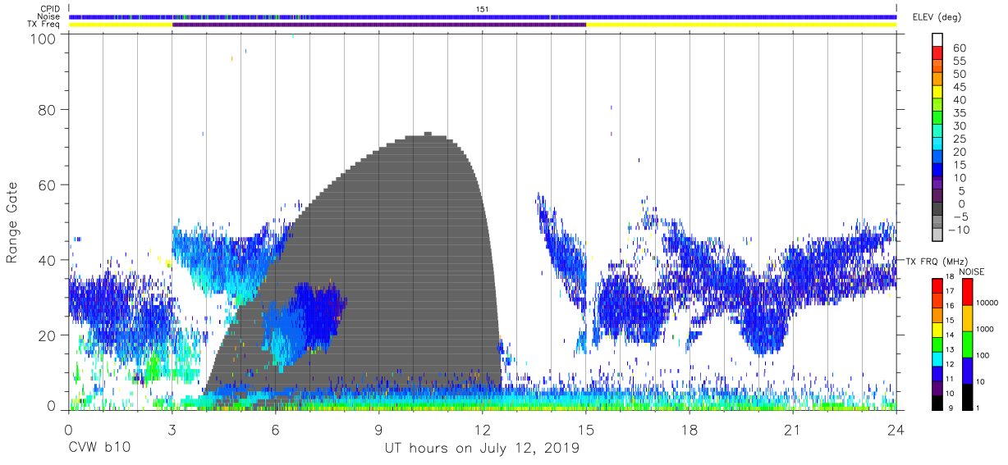
Task: Click the y-axis tick label '100'
Action: pyautogui.click(x=43, y=39)
